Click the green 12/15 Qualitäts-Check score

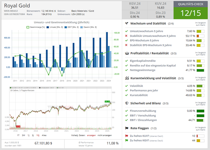(191, 13)
